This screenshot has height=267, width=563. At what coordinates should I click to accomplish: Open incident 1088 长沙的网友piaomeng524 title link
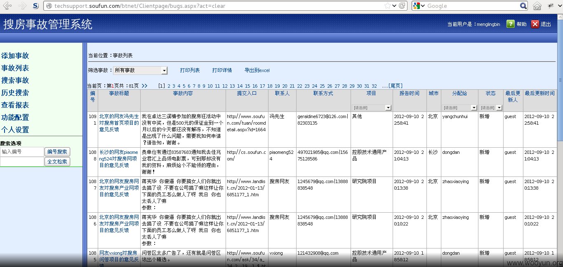(x=119, y=158)
